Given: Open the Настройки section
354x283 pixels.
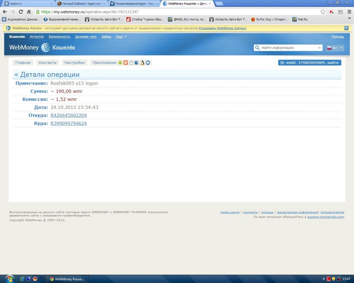Looking at the screenshot, I should tap(74, 63).
